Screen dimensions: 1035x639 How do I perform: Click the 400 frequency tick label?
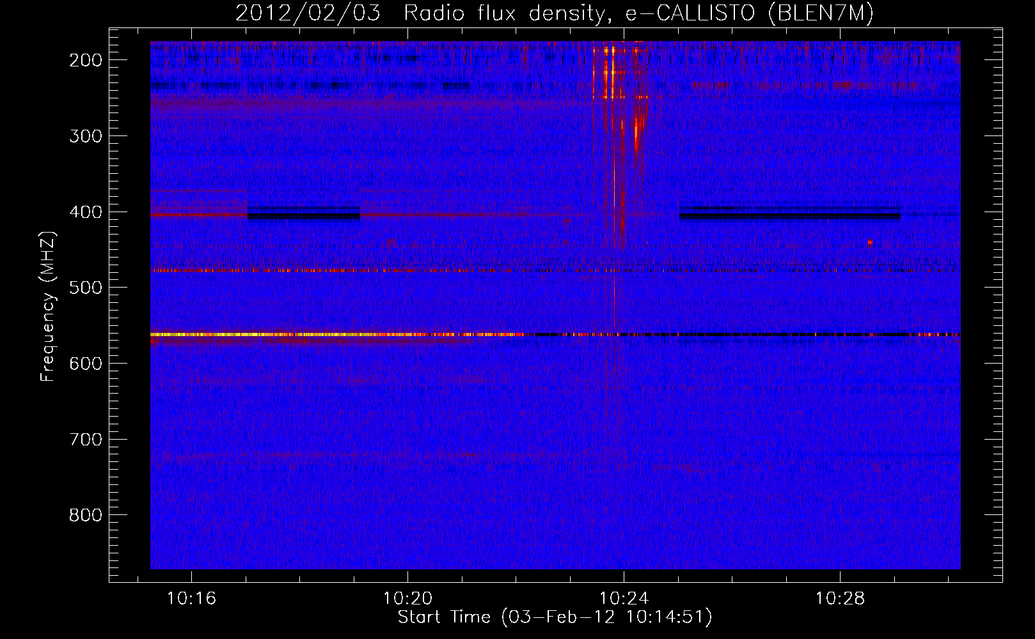(x=86, y=212)
